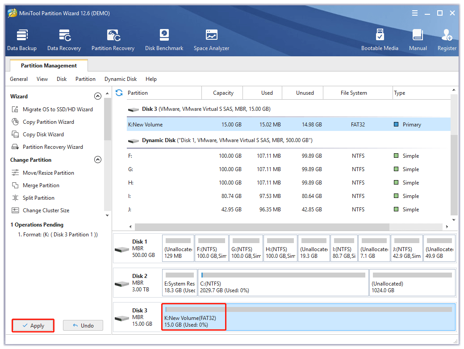Click the green Simple swatch in the H: row

(x=396, y=182)
